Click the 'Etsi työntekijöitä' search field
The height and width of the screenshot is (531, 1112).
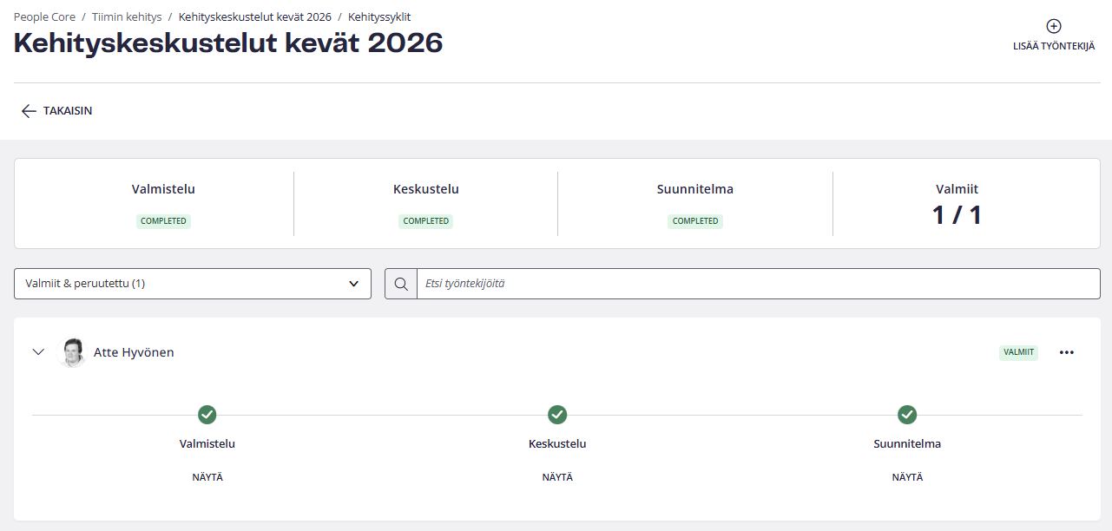pos(758,284)
